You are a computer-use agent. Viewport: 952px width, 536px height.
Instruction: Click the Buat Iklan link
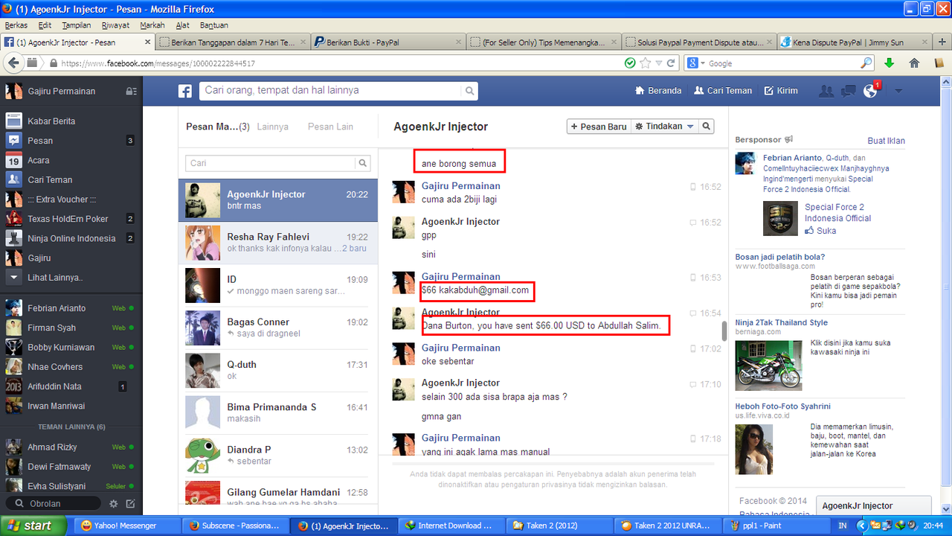pyautogui.click(x=887, y=141)
